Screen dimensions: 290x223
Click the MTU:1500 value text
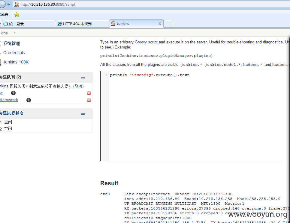(210, 204)
